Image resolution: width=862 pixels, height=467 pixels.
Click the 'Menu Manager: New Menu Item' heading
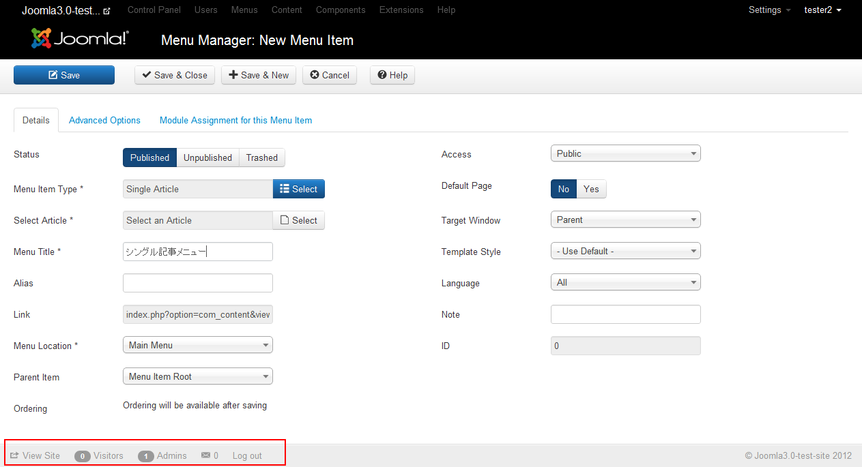tap(257, 40)
